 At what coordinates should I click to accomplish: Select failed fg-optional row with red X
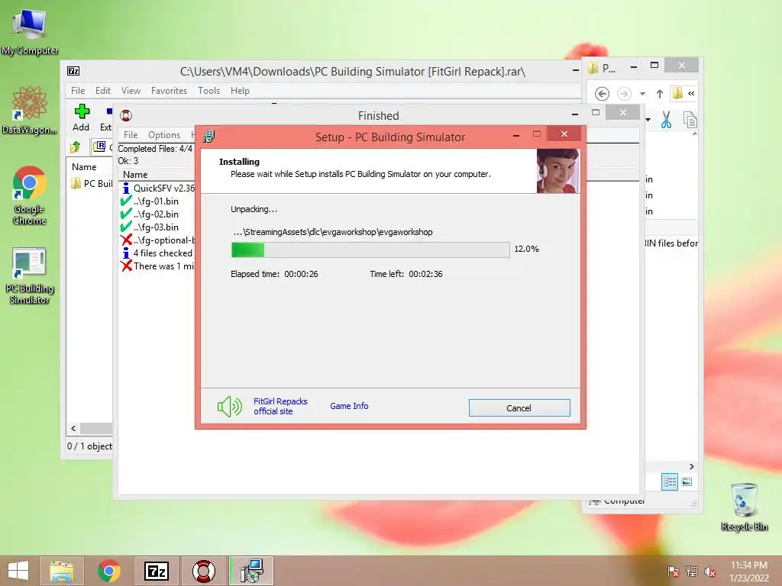tap(157, 240)
